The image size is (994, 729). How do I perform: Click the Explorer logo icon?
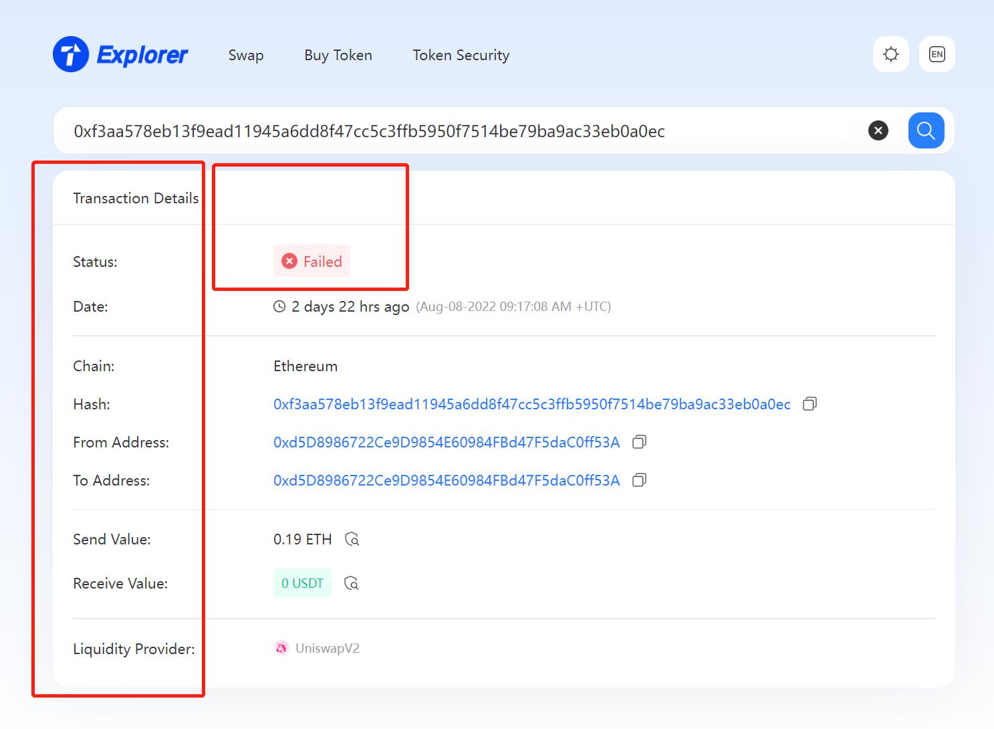pyautogui.click(x=71, y=54)
